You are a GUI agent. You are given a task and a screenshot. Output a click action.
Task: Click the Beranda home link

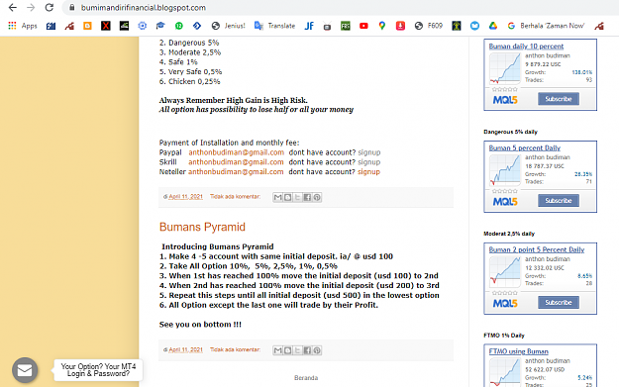pos(306,378)
